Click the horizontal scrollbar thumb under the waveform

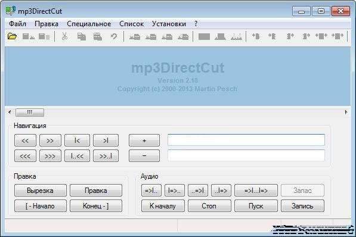tap(30, 113)
